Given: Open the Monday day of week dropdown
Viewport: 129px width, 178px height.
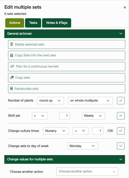Looking at the screenshot, I should click(83, 146).
